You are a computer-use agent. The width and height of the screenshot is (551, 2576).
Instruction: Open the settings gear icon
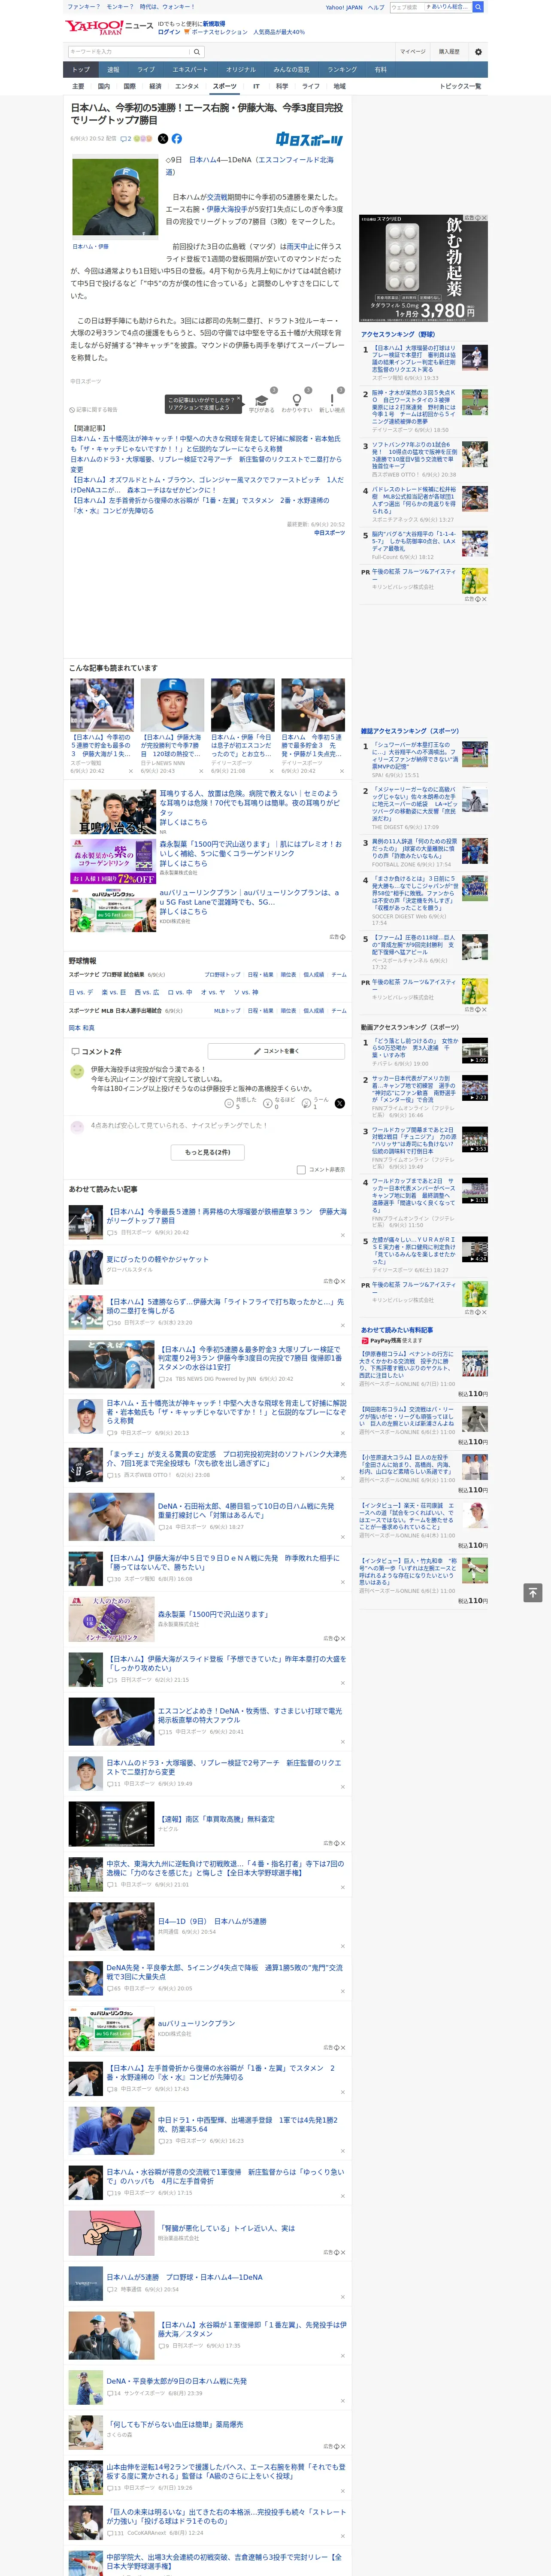[478, 52]
